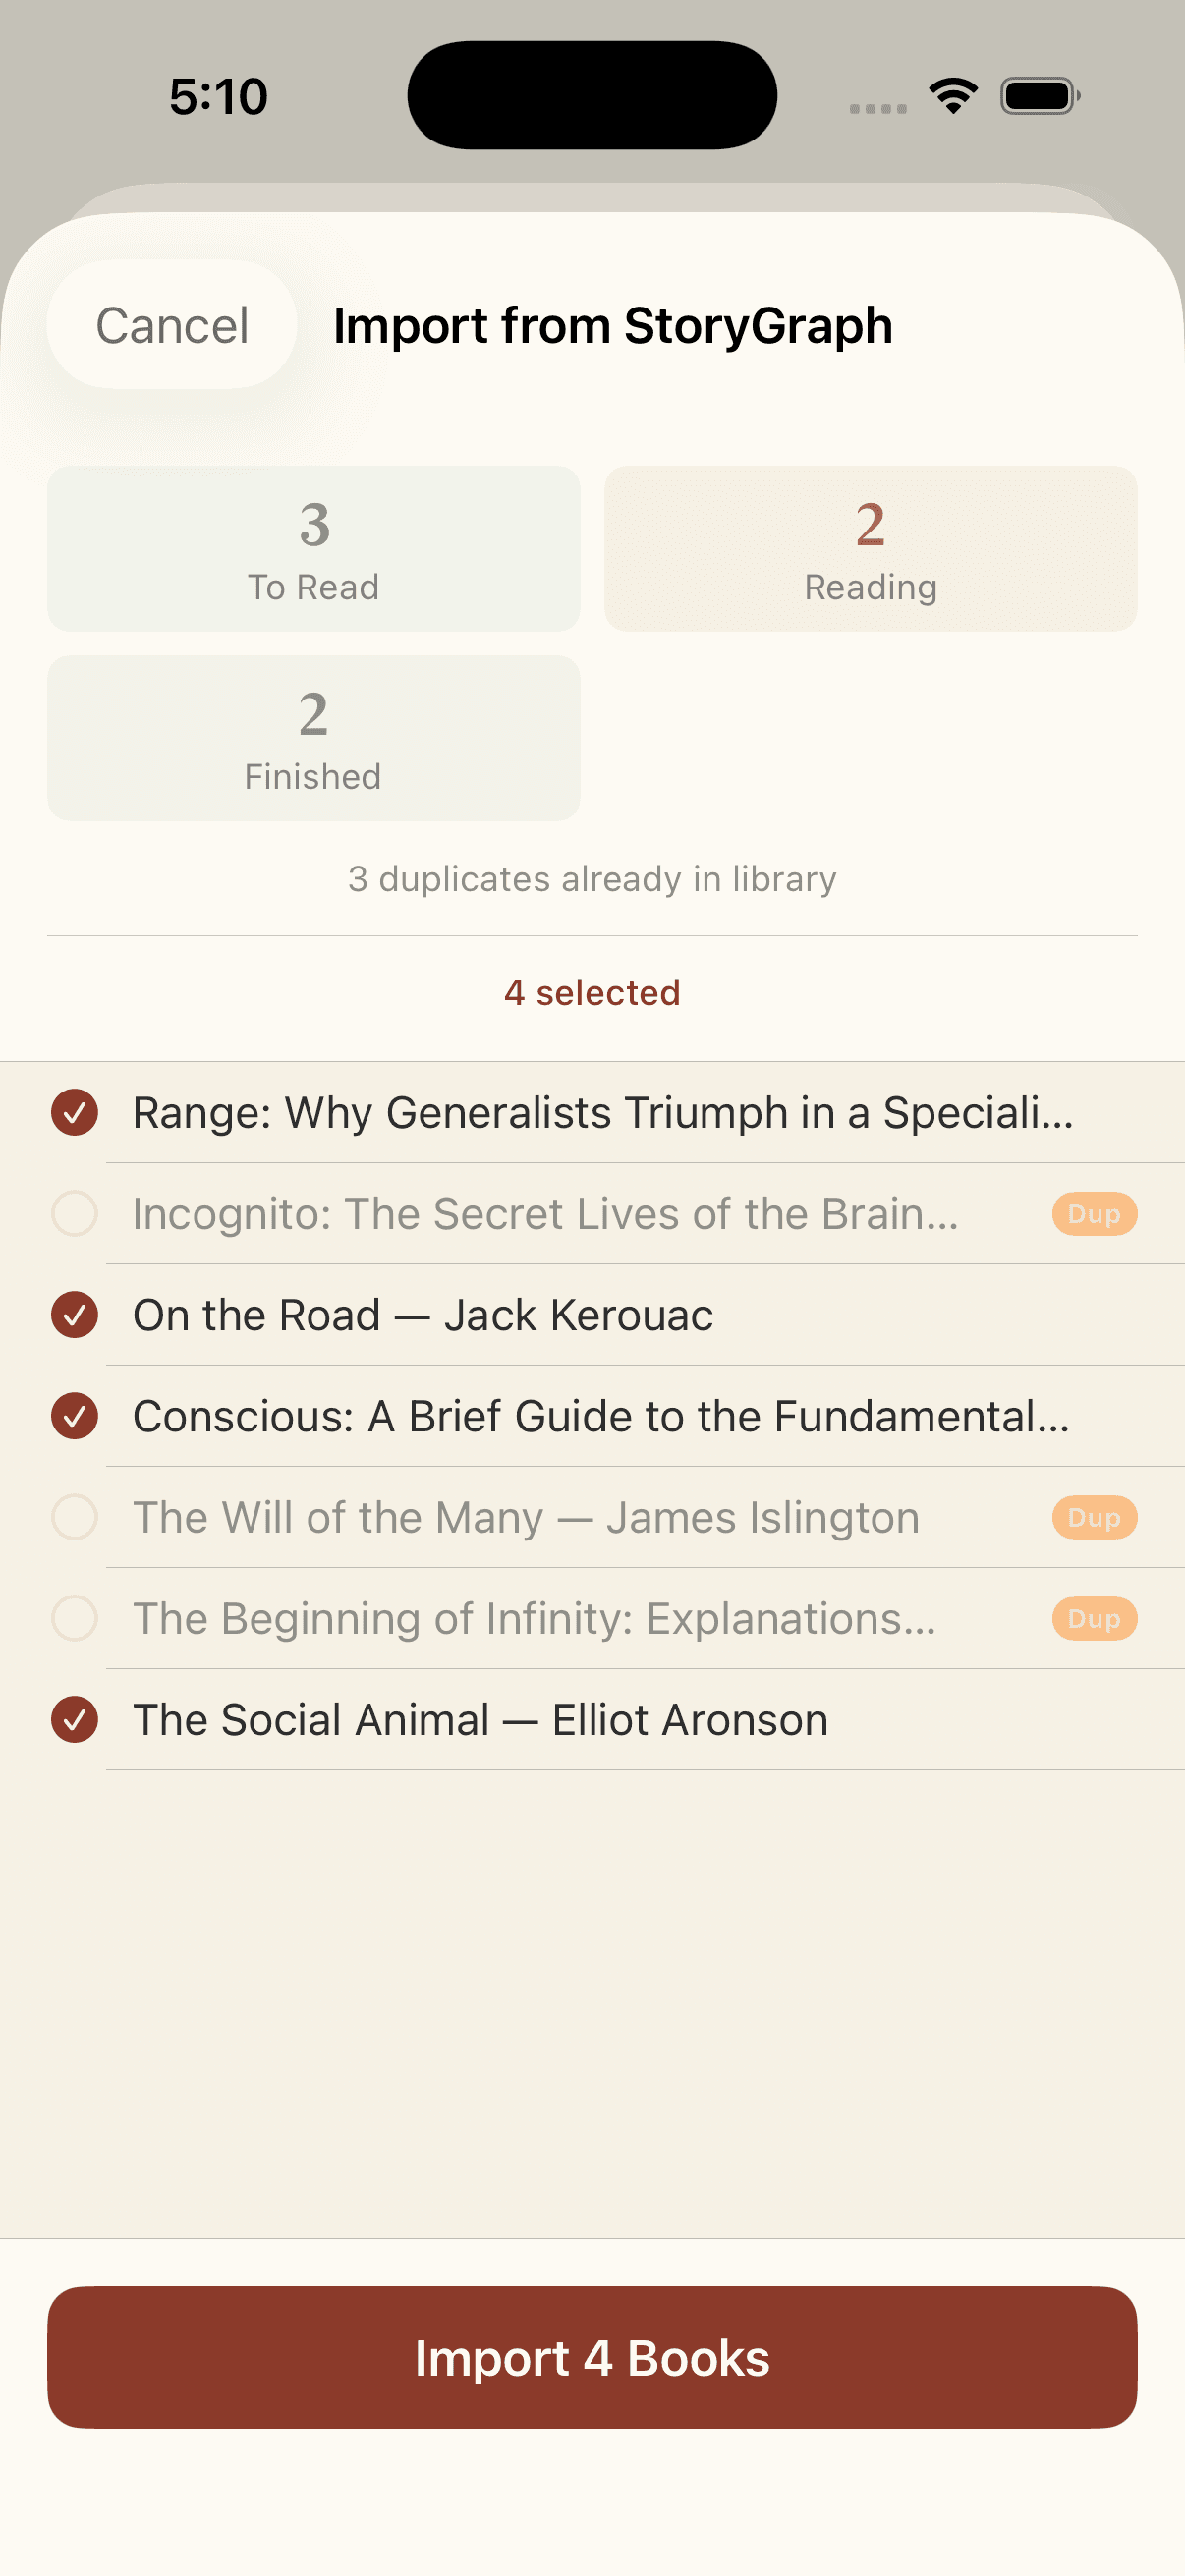Open the To Read category card
1185x2576 pixels.
312,549
